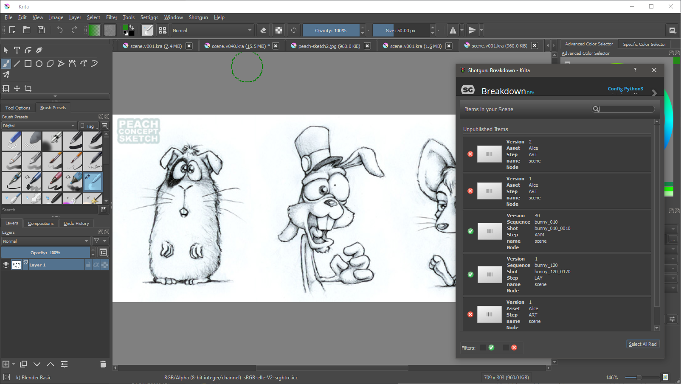Screen dimensions: 681x384
Task: Select the Freehand Brush tool
Action: click(x=6, y=64)
